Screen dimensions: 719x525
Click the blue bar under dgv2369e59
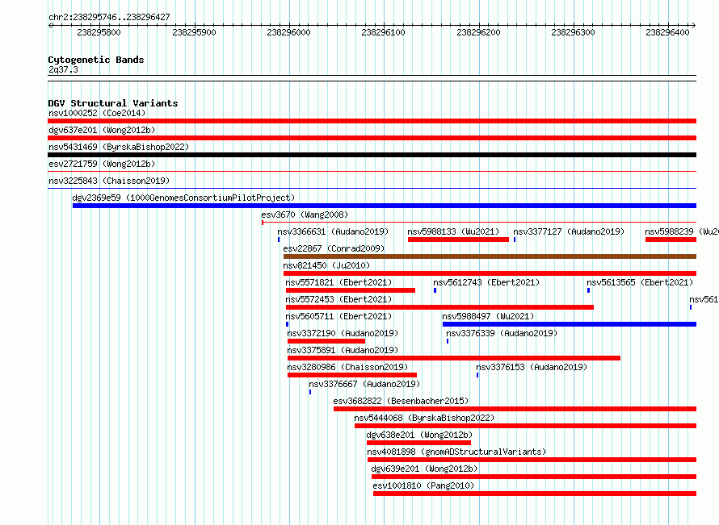(x=385, y=206)
